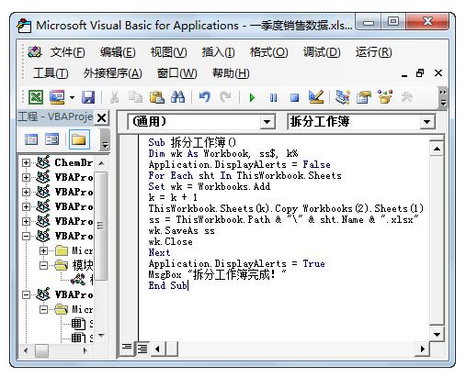Screen dimensions: 466x377
Task: Expand the toolbar options overflow
Action: point(443,98)
